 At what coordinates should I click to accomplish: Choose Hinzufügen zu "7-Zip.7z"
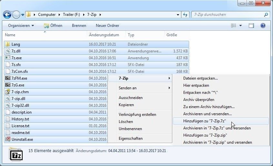pyautogui.click(x=204, y=121)
